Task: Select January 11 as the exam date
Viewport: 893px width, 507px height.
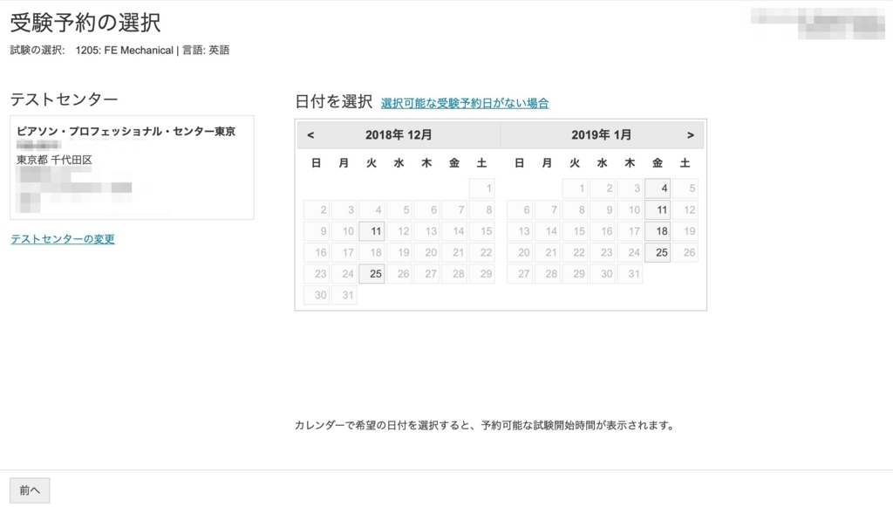Action: [x=658, y=209]
